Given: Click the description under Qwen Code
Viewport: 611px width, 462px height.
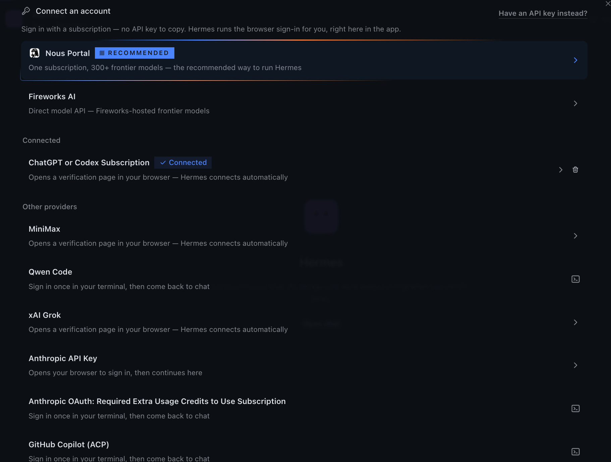Looking at the screenshot, I should [x=119, y=287].
